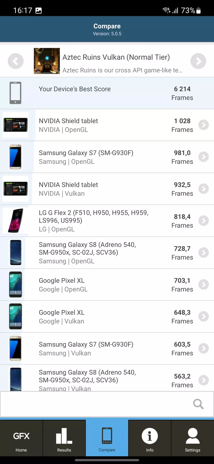Go to next benchmark test arrow
This screenshot has width=214, height=464.
(198, 61)
